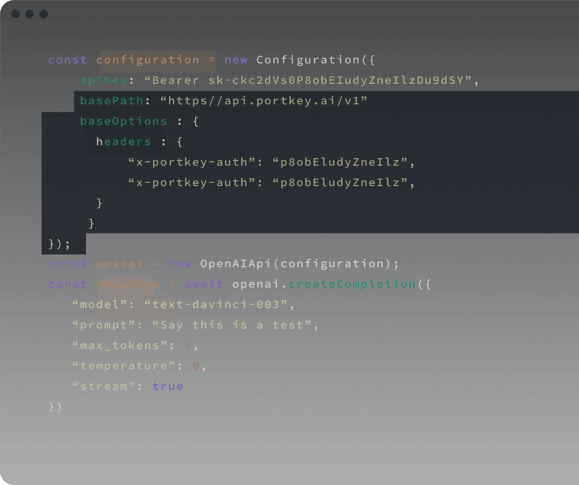
Task: Click the Say this is a test prompt
Action: tap(233, 325)
